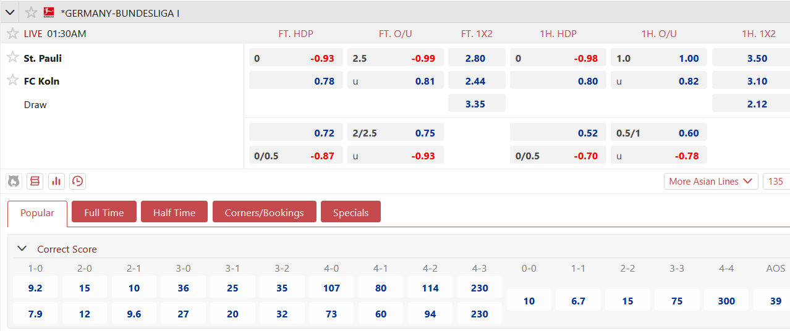The width and height of the screenshot is (790, 331).
Task: Click the clock history icon
Action: click(x=77, y=181)
